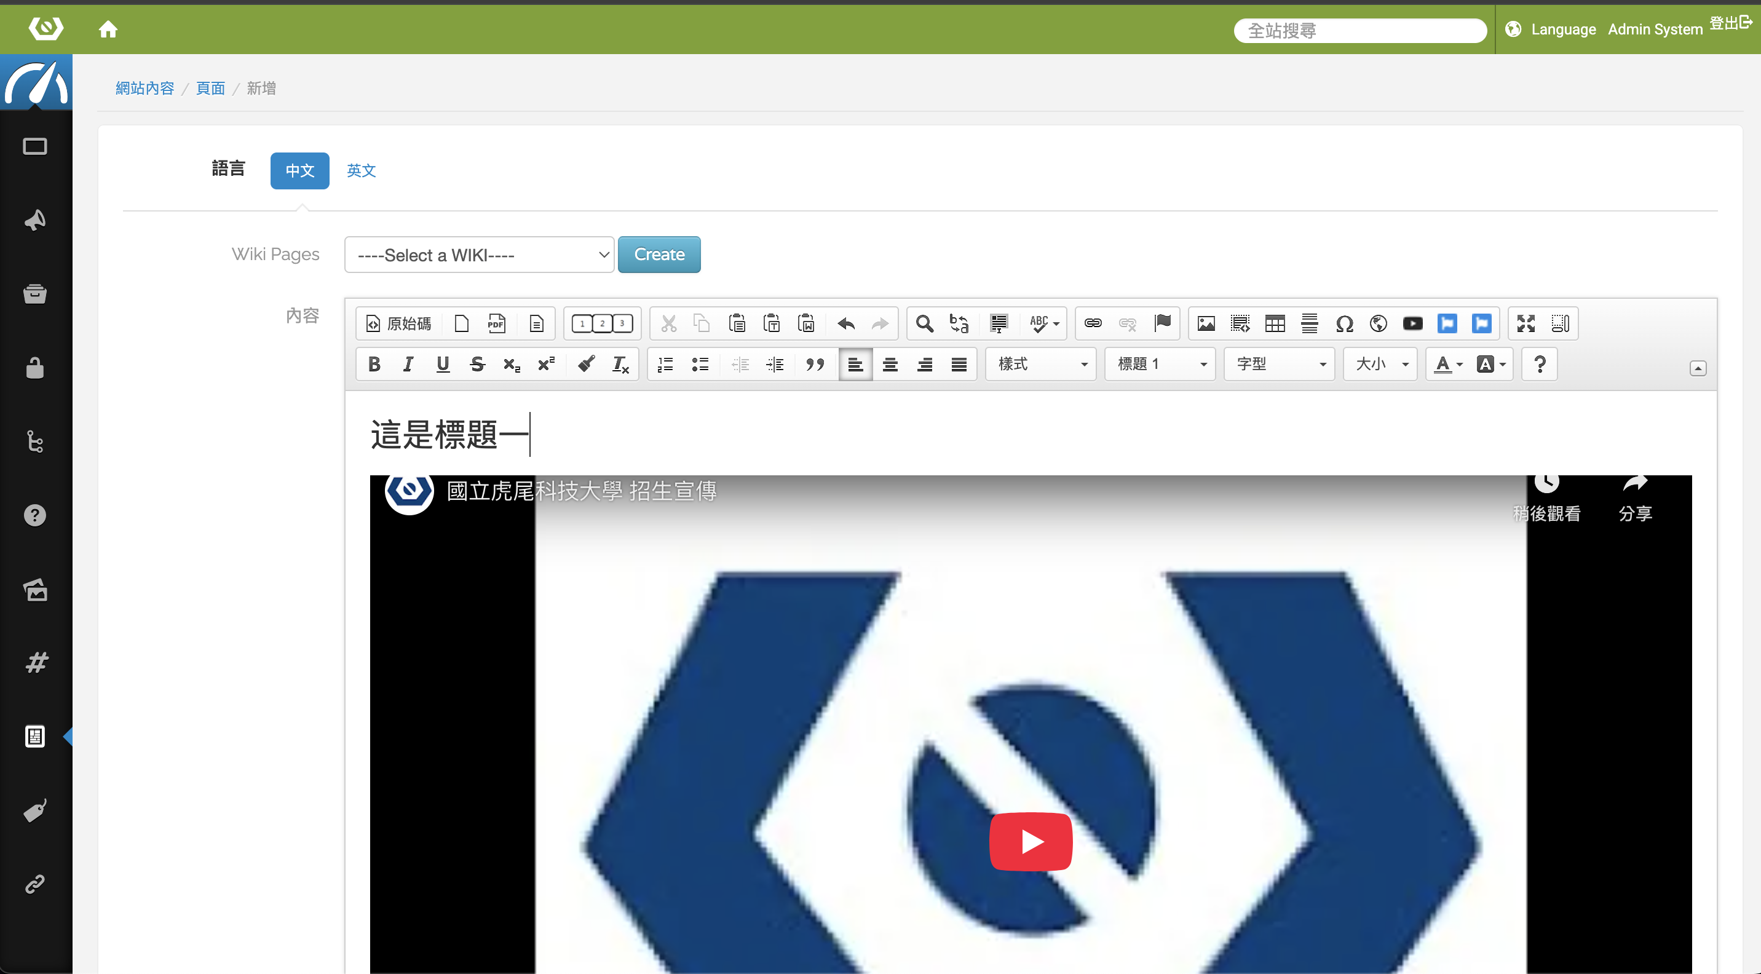Image resolution: width=1761 pixels, height=974 pixels.
Task: Switch to the 英文 language tab
Action: 361,170
